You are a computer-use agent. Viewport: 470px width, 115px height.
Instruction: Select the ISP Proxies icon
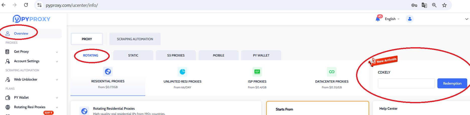[x=257, y=72]
